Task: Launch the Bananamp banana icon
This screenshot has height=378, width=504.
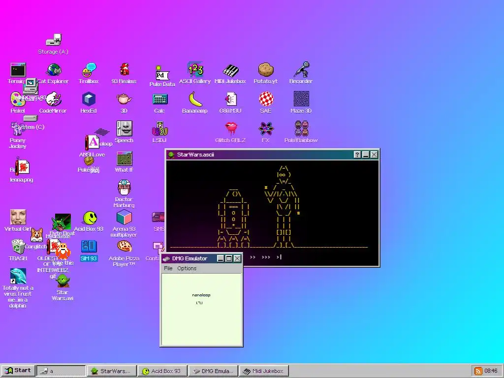Action: pyautogui.click(x=195, y=99)
